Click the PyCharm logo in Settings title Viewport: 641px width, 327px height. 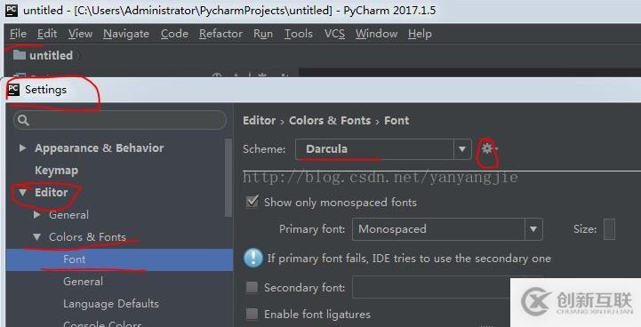pos(13,90)
